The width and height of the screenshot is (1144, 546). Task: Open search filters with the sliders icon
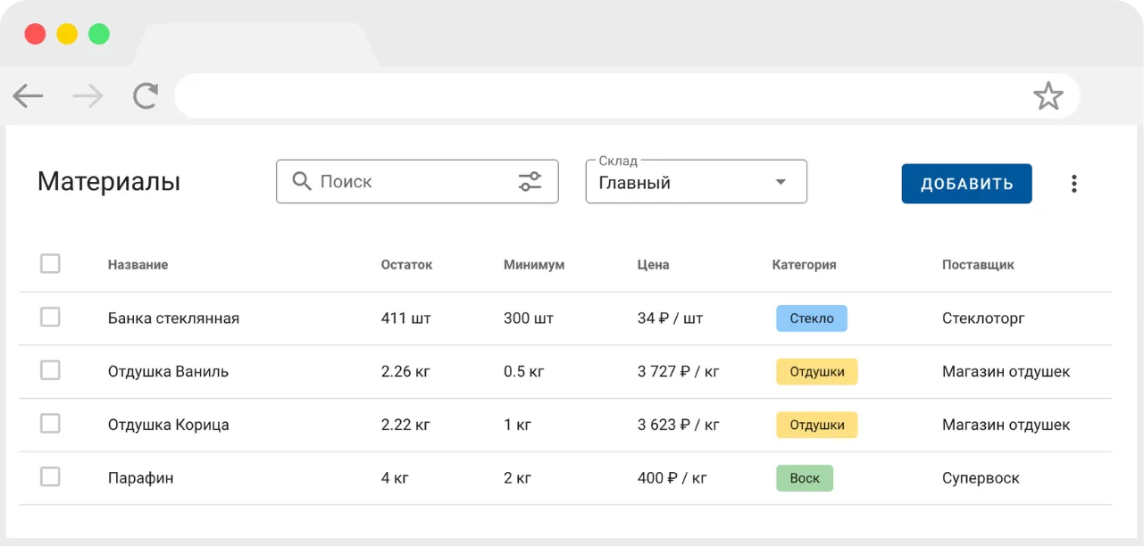click(530, 182)
